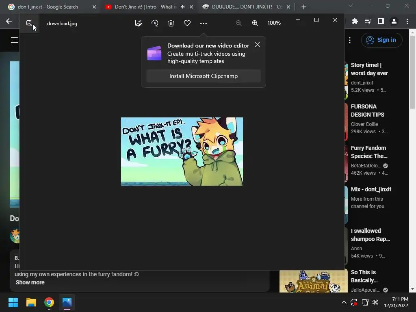
Task: Open the Windows Start menu
Action: tap(13, 302)
